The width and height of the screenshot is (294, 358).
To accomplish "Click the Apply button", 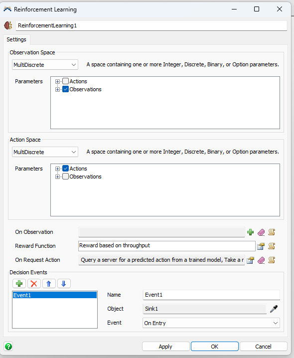I will tap(166, 347).
